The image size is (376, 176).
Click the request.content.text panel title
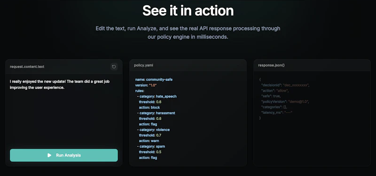(27, 66)
